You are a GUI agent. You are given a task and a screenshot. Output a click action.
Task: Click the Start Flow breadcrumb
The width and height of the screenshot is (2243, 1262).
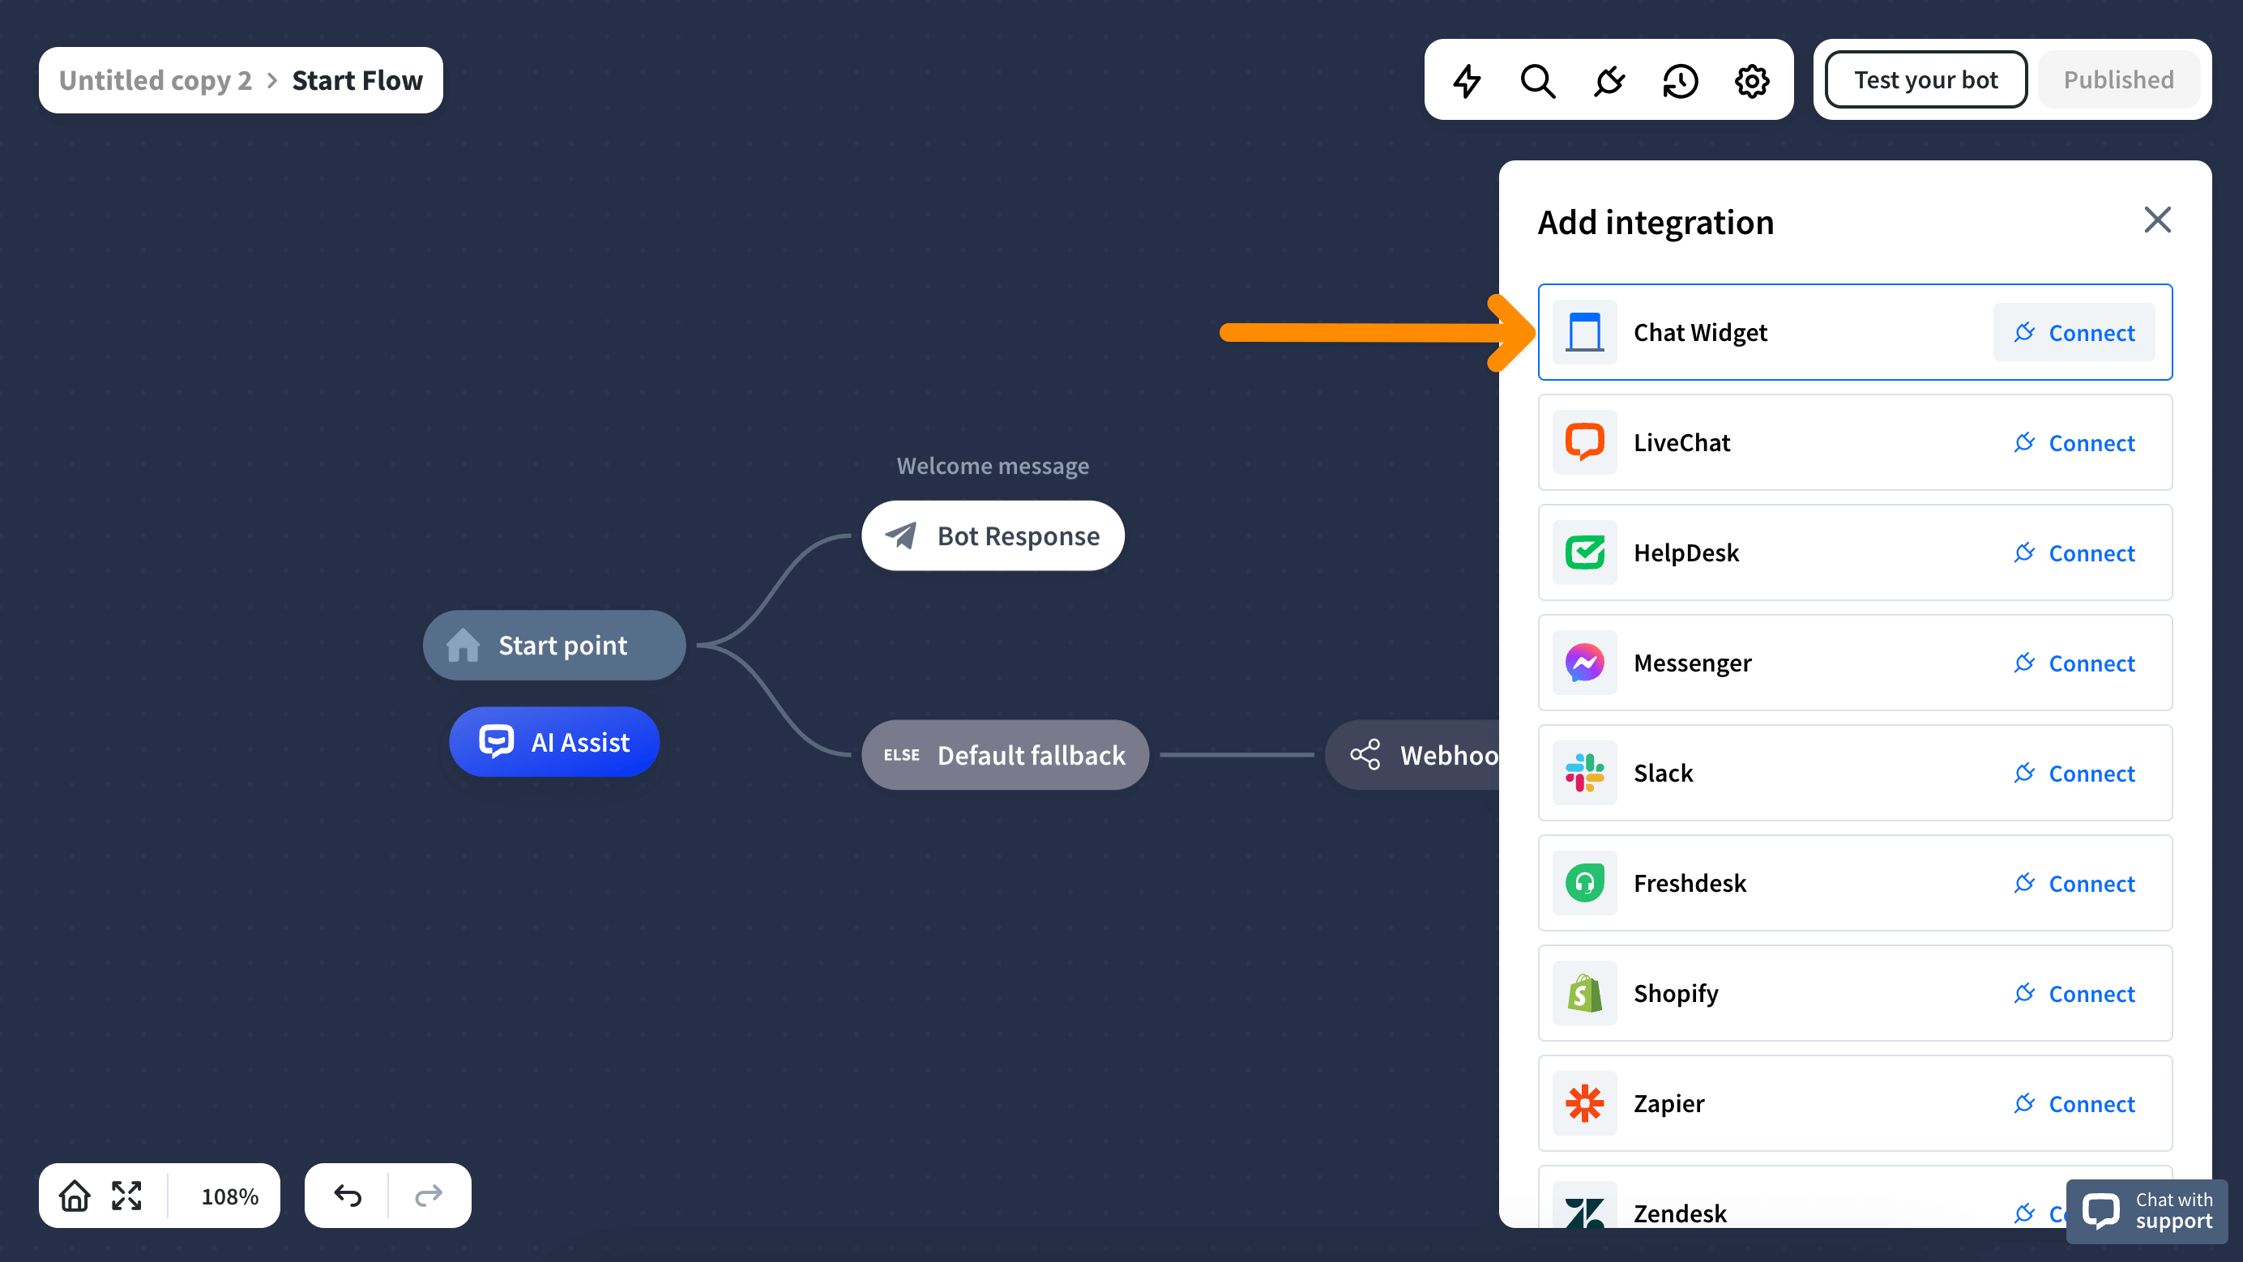(357, 80)
